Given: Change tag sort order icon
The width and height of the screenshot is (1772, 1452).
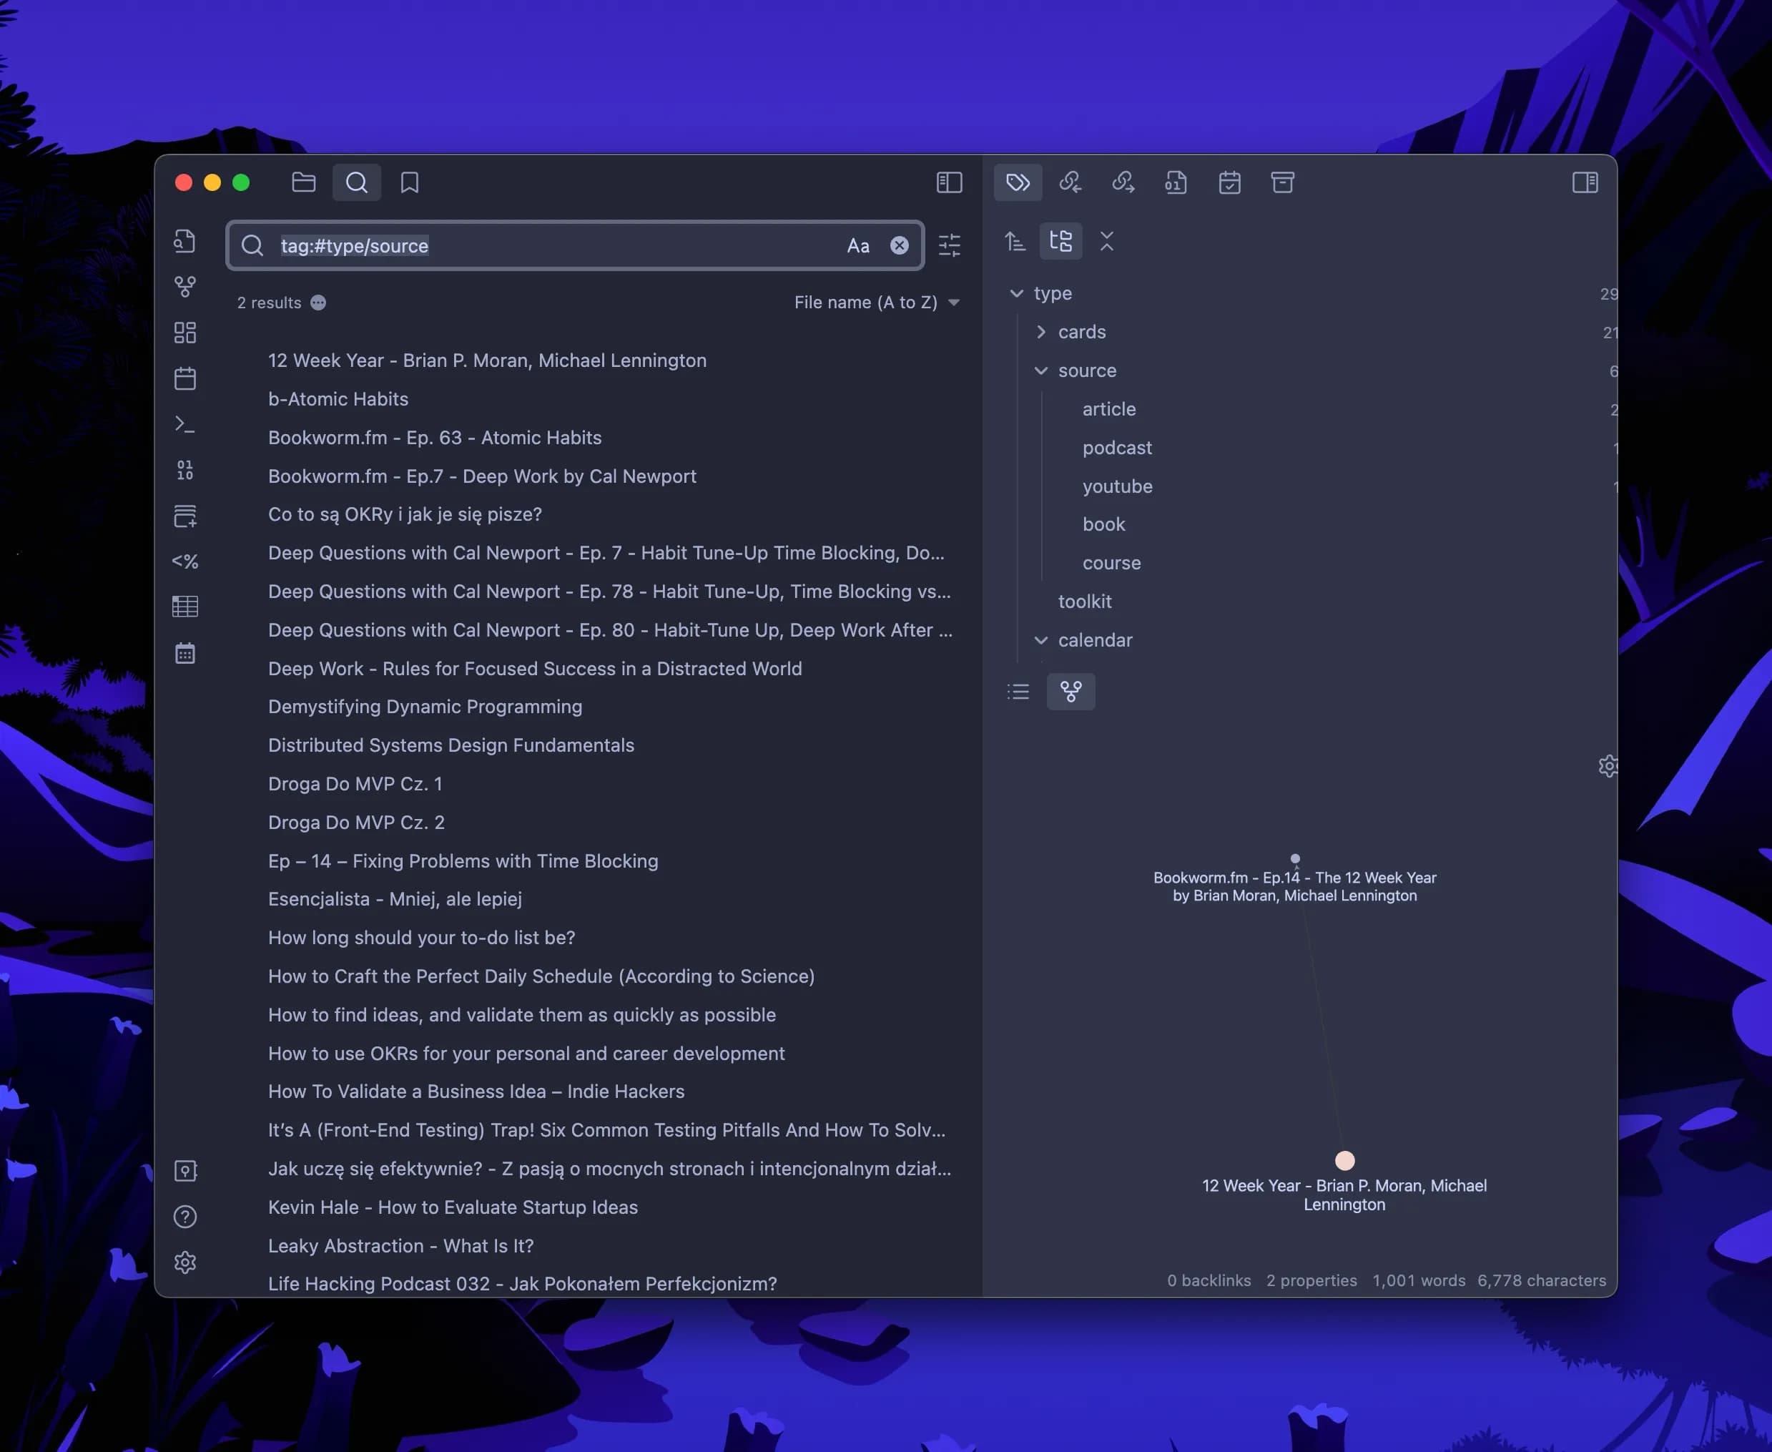Looking at the screenshot, I should pos(1015,242).
